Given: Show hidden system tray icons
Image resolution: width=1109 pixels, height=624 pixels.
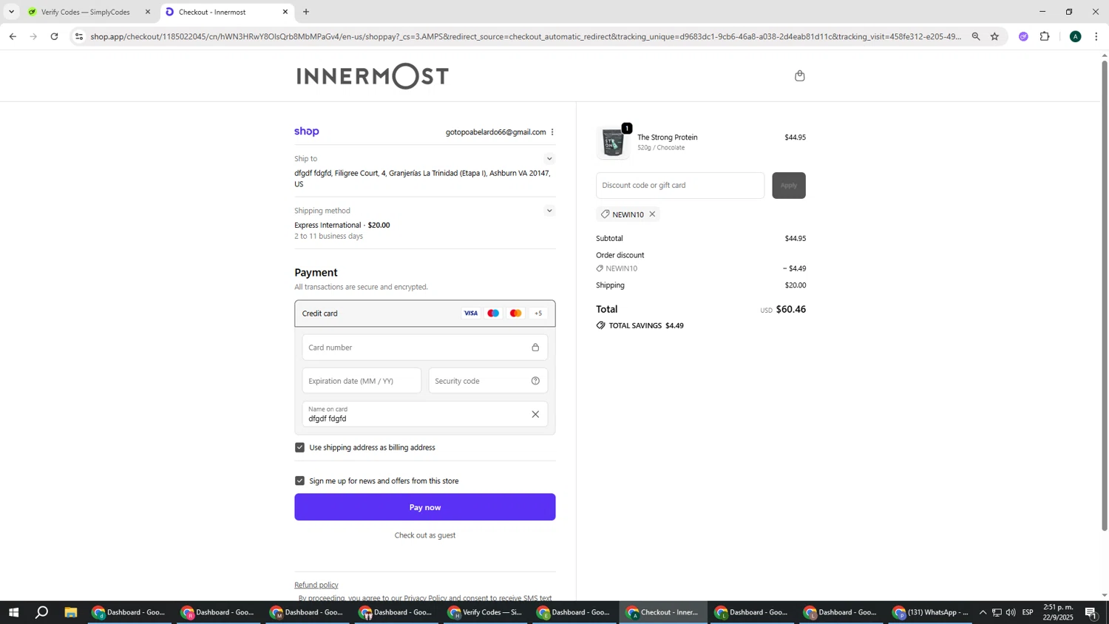Looking at the screenshot, I should click(983, 612).
